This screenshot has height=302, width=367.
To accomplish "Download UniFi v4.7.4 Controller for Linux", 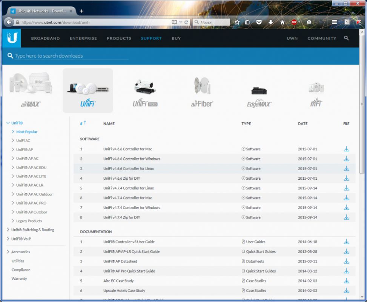I will point(346,188).
